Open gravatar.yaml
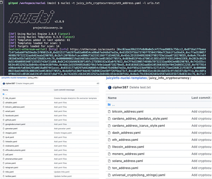 pyautogui.click(x=11, y=129)
